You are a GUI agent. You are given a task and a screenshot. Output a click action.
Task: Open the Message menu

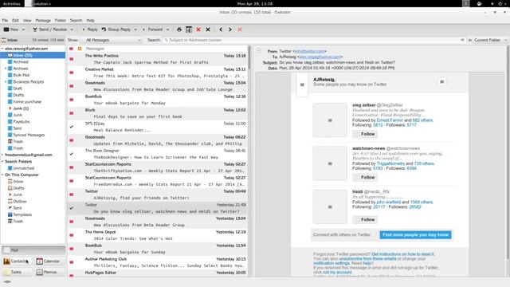click(x=43, y=20)
